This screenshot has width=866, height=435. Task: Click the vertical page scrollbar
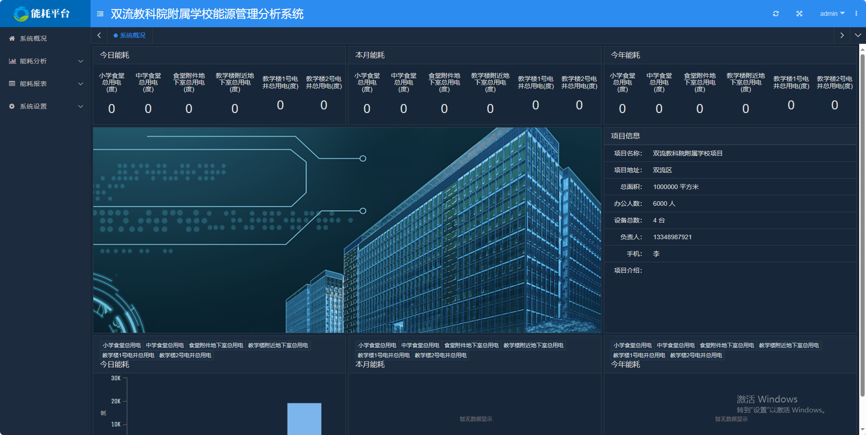862,226
